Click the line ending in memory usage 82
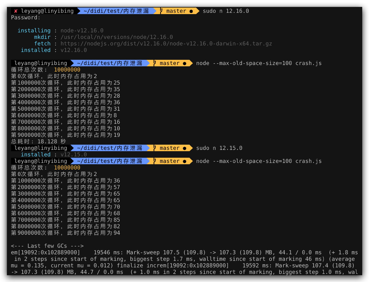Viewport: 369px width, 282px height. tap(66, 226)
